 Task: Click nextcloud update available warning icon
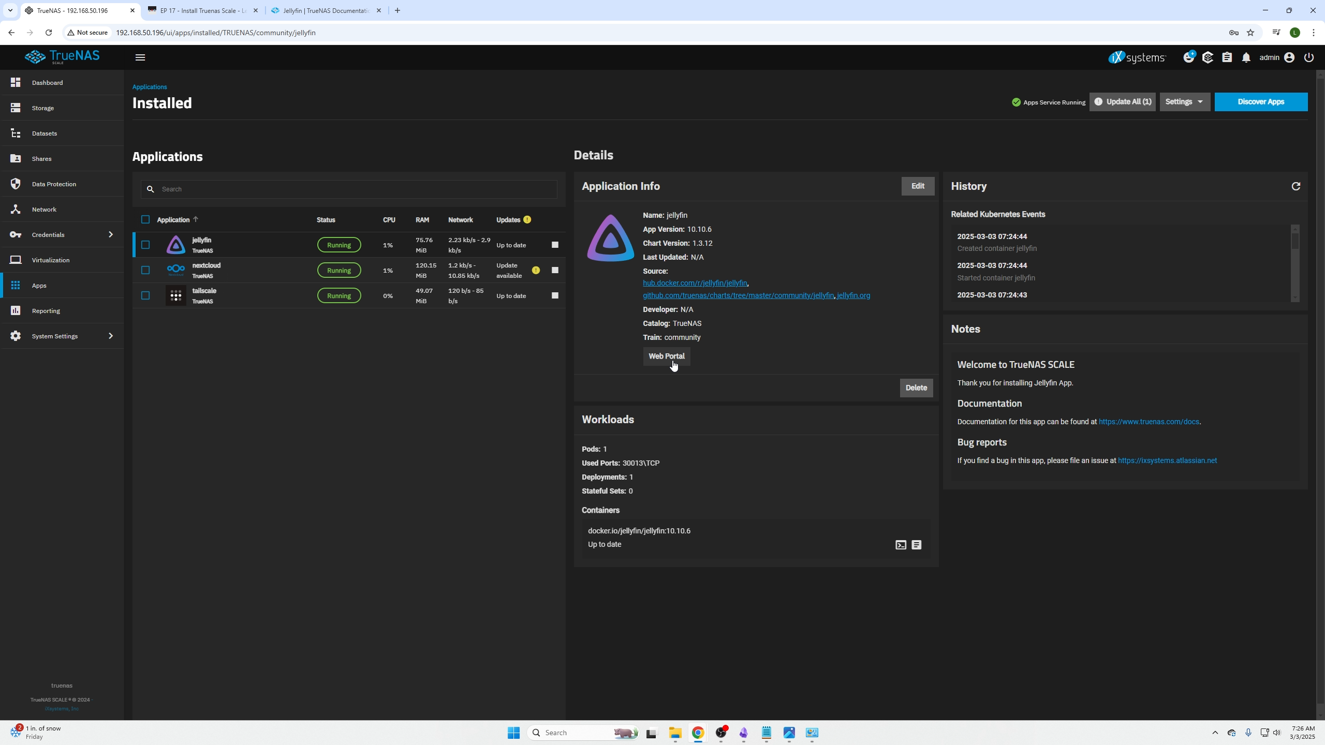coord(536,271)
